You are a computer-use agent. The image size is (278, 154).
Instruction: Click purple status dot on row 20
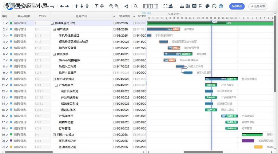(x=11, y=141)
